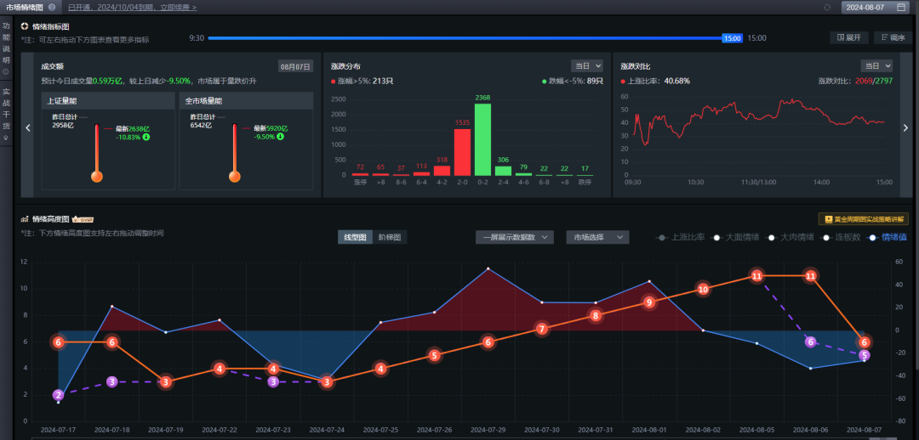Click the refresh spinner icon near the date field
Image resolution: width=919 pixels, height=440 pixels.
828,8
